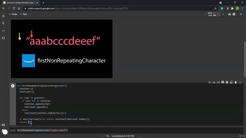The image size is (246, 138).
Task: Click the '0s' execution time in status bar
Action: 108,136
